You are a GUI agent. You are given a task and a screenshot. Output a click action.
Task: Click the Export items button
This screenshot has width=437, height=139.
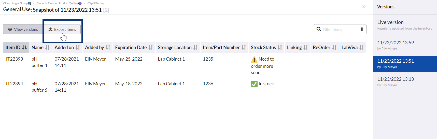(x=62, y=29)
